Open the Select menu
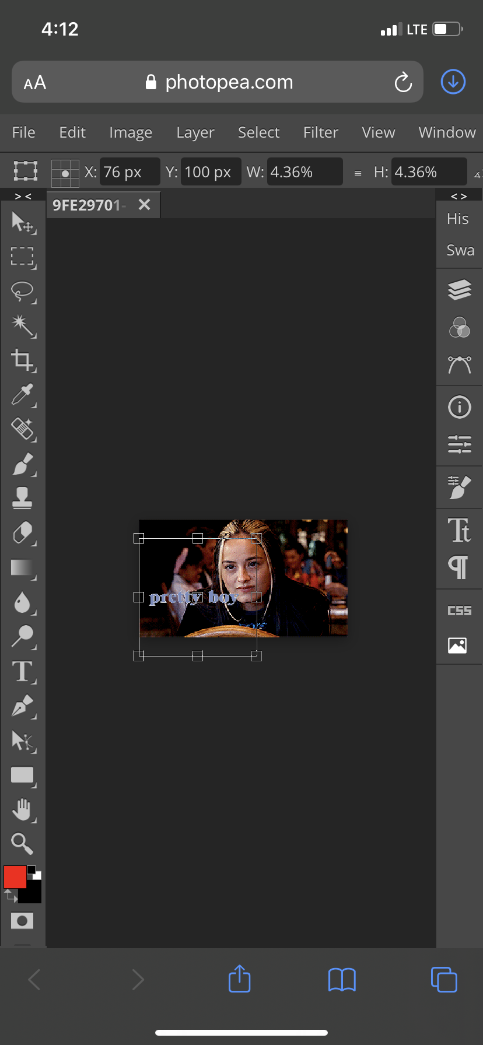The image size is (483, 1045). click(259, 132)
